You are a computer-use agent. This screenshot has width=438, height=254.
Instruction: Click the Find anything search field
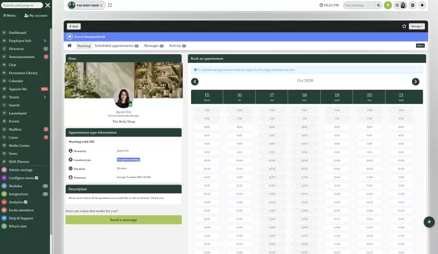(359, 5)
